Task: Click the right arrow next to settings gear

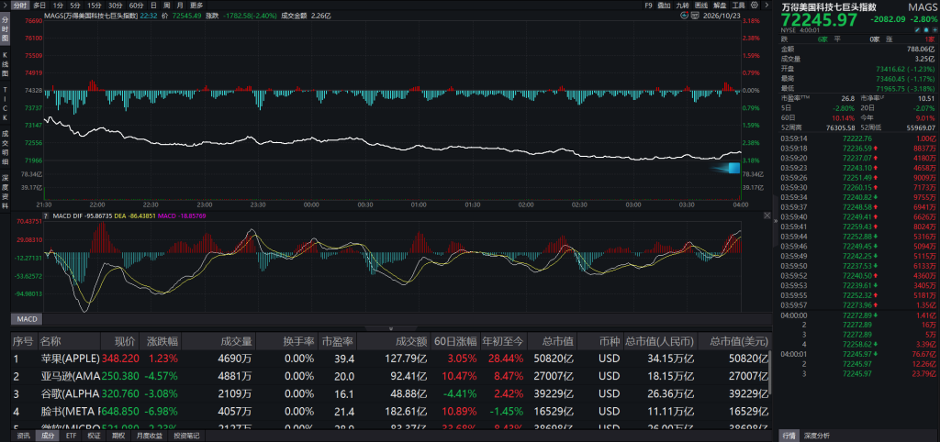Action: point(767,5)
